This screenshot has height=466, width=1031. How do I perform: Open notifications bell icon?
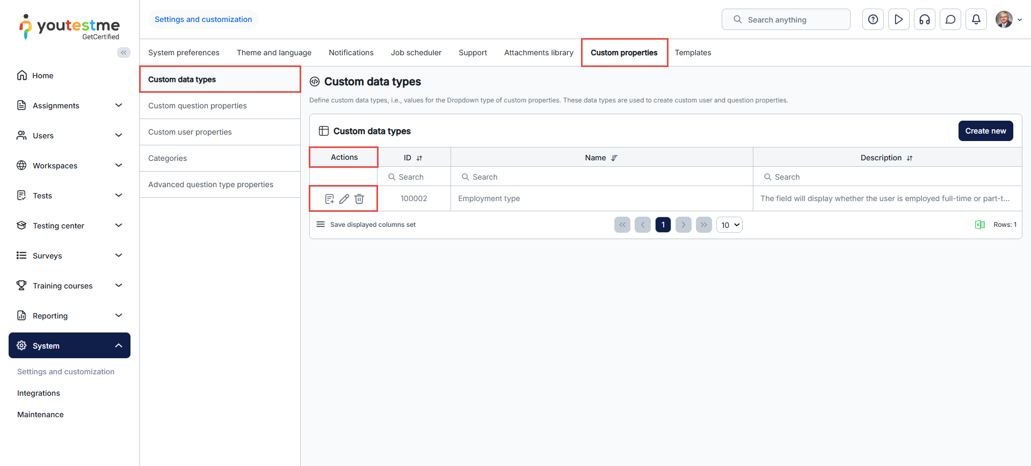976,20
